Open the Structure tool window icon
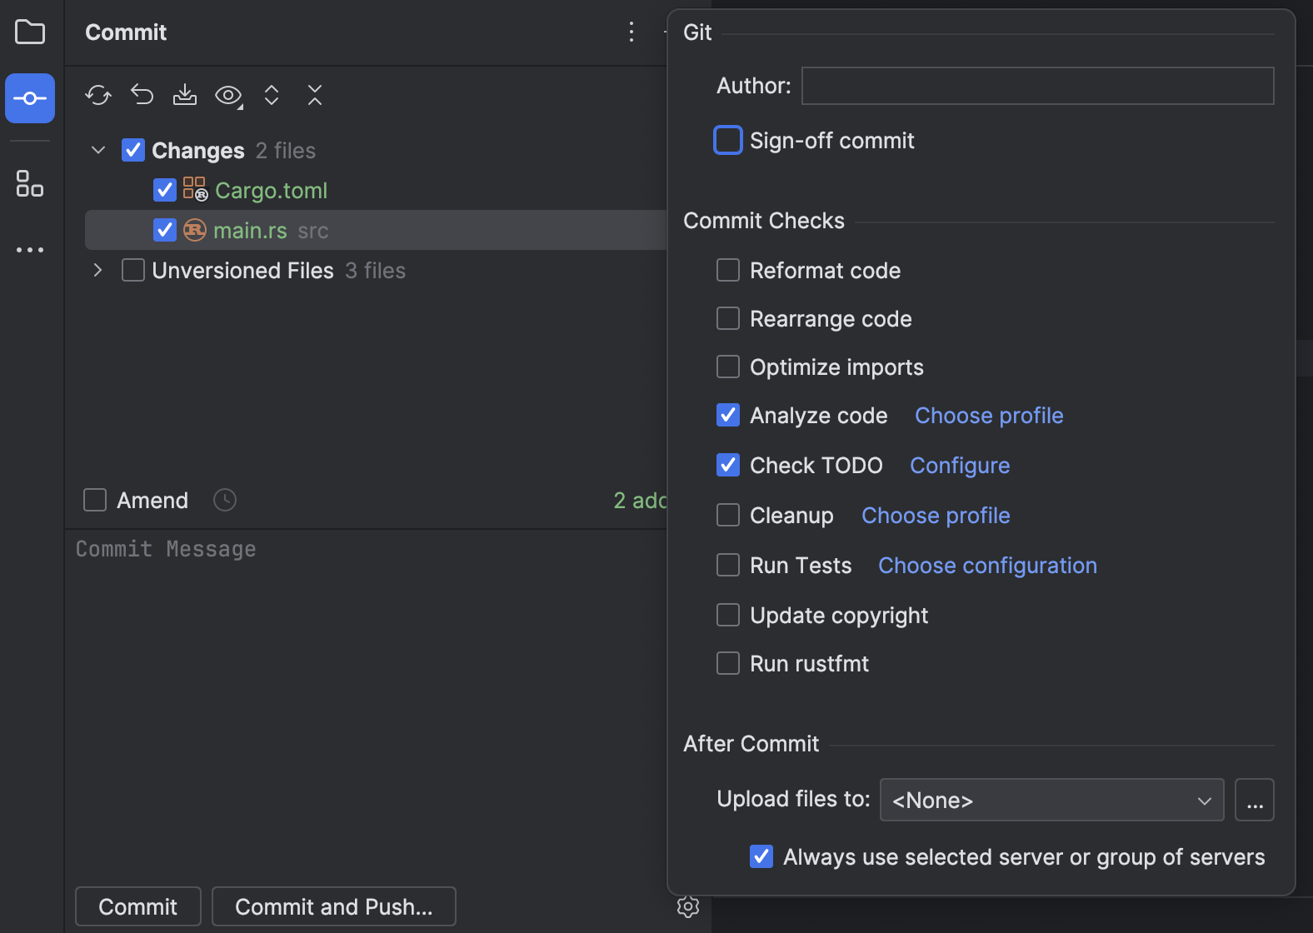This screenshot has width=1313, height=933. tap(30, 184)
